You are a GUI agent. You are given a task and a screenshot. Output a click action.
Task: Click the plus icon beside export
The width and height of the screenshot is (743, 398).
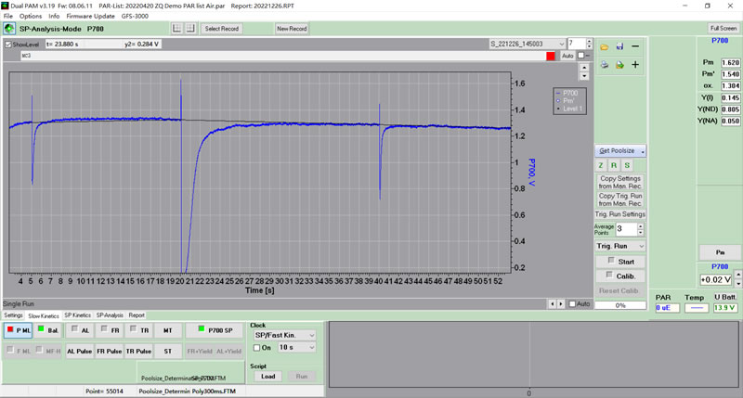coord(635,64)
